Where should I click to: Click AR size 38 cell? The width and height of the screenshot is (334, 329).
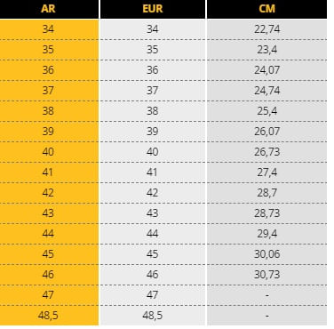click(49, 111)
